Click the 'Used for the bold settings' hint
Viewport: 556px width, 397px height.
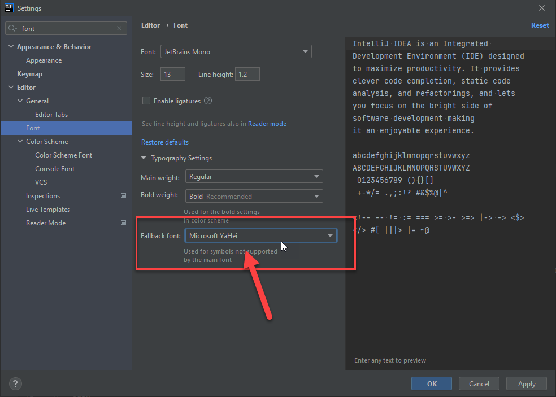(x=221, y=212)
